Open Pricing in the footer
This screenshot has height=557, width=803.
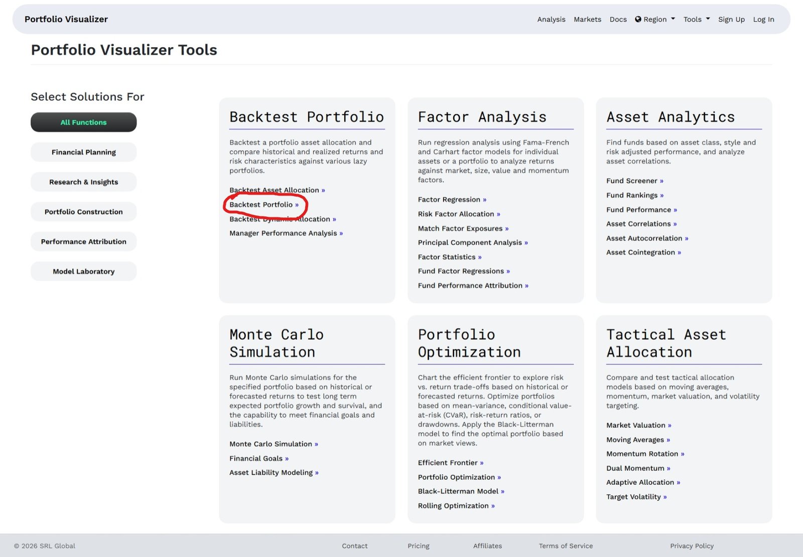419,546
